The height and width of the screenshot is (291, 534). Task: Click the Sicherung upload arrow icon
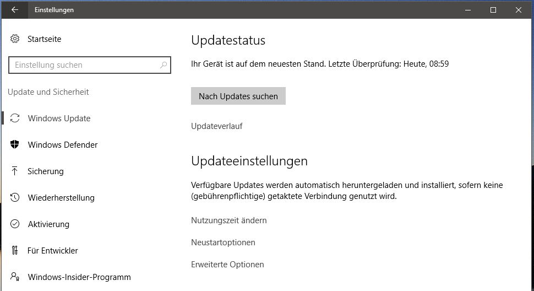[x=15, y=171]
